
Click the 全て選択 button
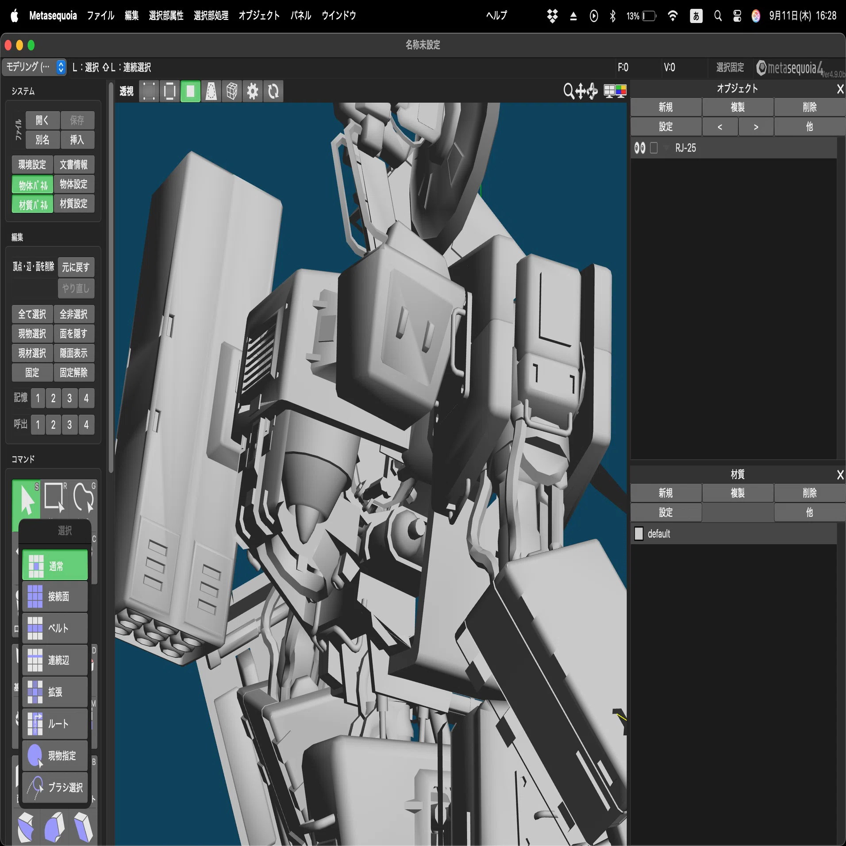point(32,314)
